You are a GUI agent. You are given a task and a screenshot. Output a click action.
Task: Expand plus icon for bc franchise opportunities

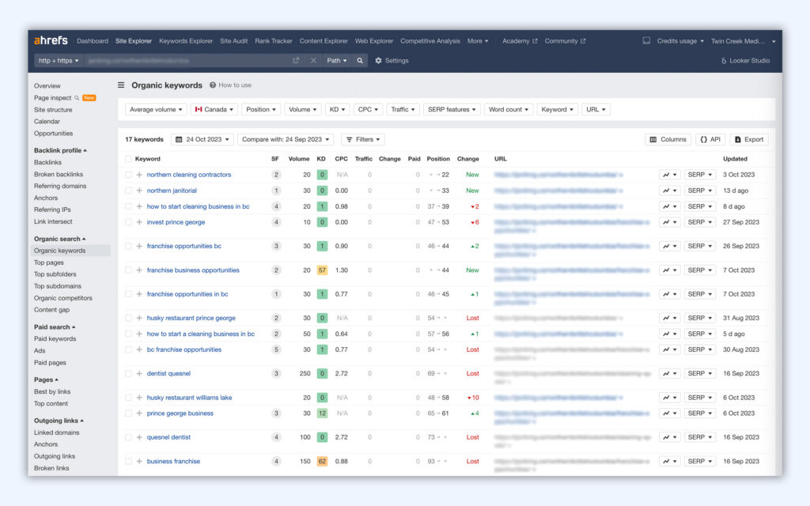pyautogui.click(x=139, y=349)
